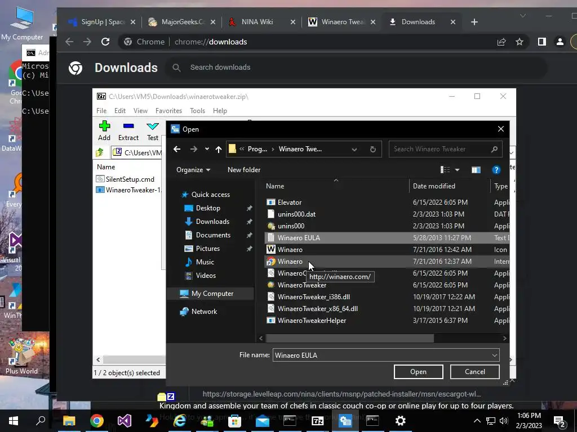The width and height of the screenshot is (577, 432).
Task: Open a new Chrome tab with plus
Action: click(474, 22)
